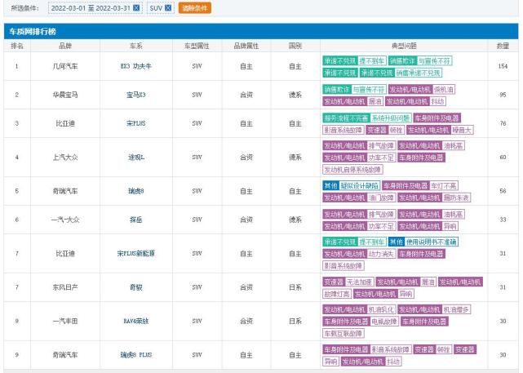Click the 典型问题 column header
The image size is (523, 373).
404,46
